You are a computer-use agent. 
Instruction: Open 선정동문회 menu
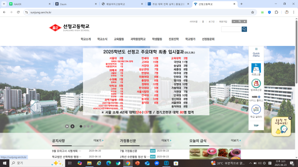click(208, 39)
